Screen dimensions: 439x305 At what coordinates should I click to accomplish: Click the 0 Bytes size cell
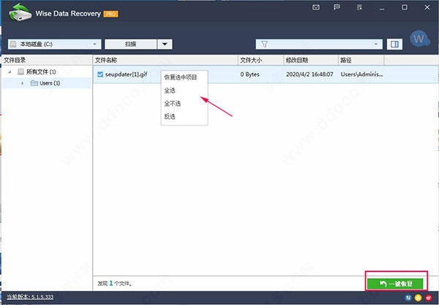tap(249, 74)
